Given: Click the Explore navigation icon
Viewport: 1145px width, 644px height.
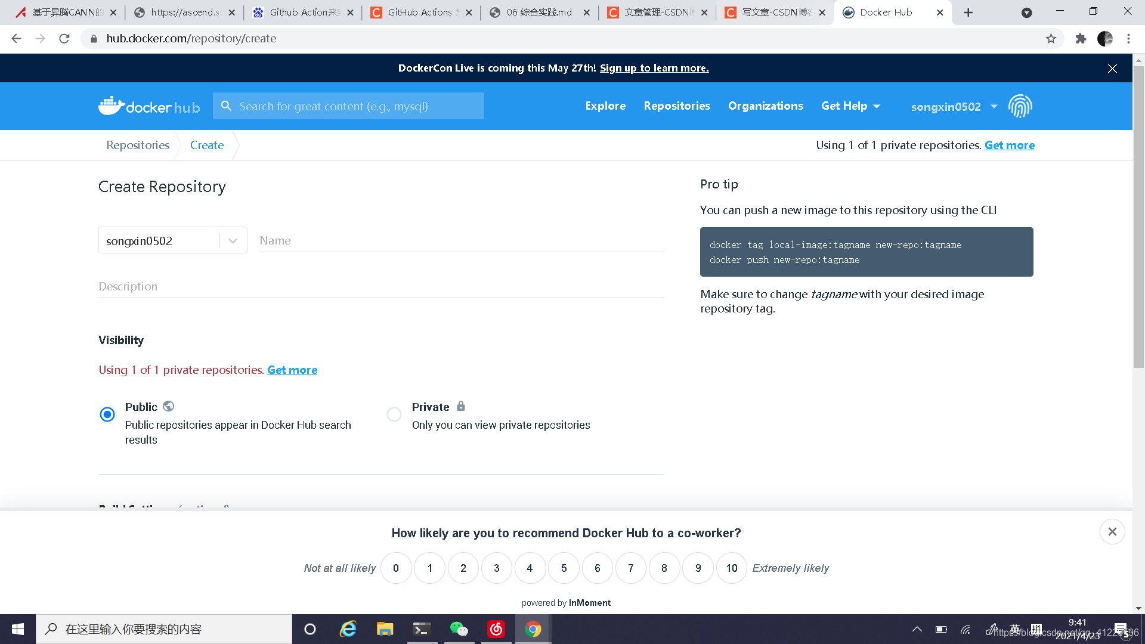Looking at the screenshot, I should 605,106.
